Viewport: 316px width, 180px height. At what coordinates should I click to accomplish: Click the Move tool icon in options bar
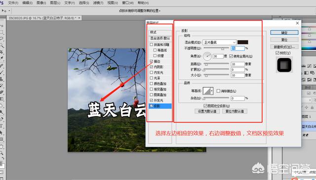(3, 11)
